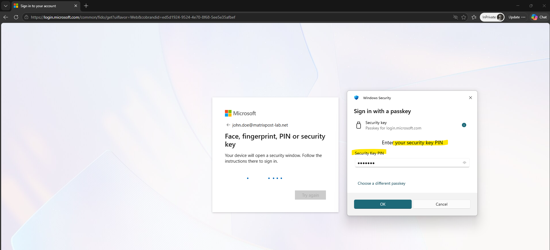Restore down the browser window
Image resolution: width=550 pixels, height=250 pixels.
coord(531,6)
